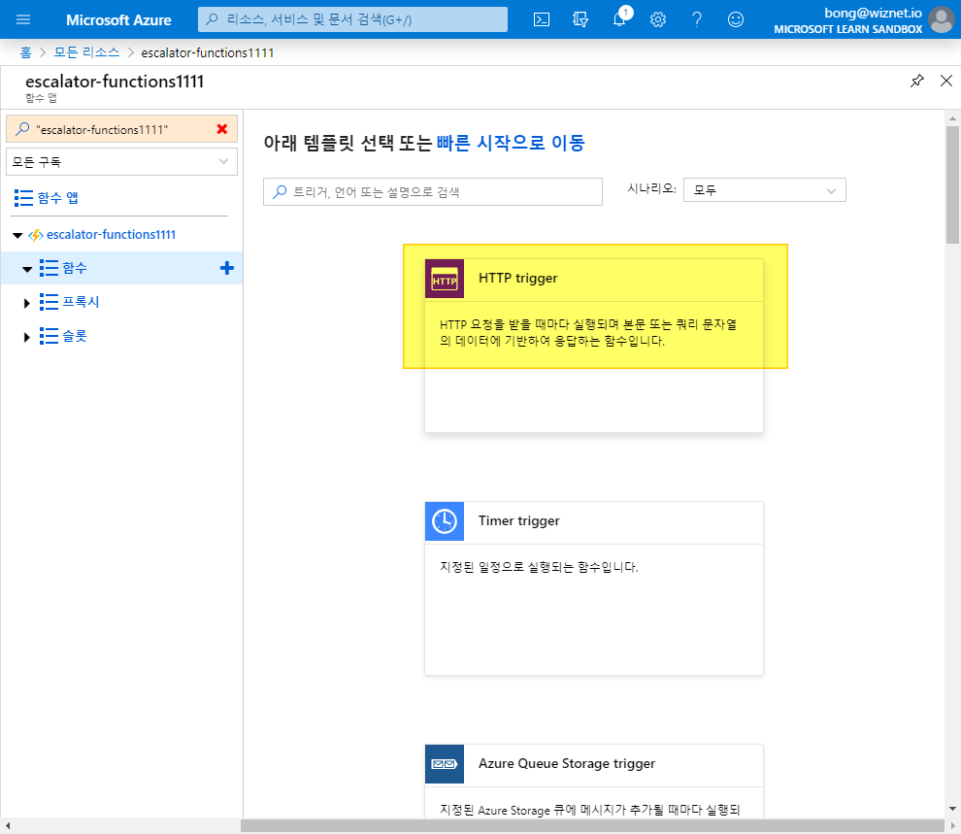
Task: Open the feedback smiley icon
Action: coord(736,19)
